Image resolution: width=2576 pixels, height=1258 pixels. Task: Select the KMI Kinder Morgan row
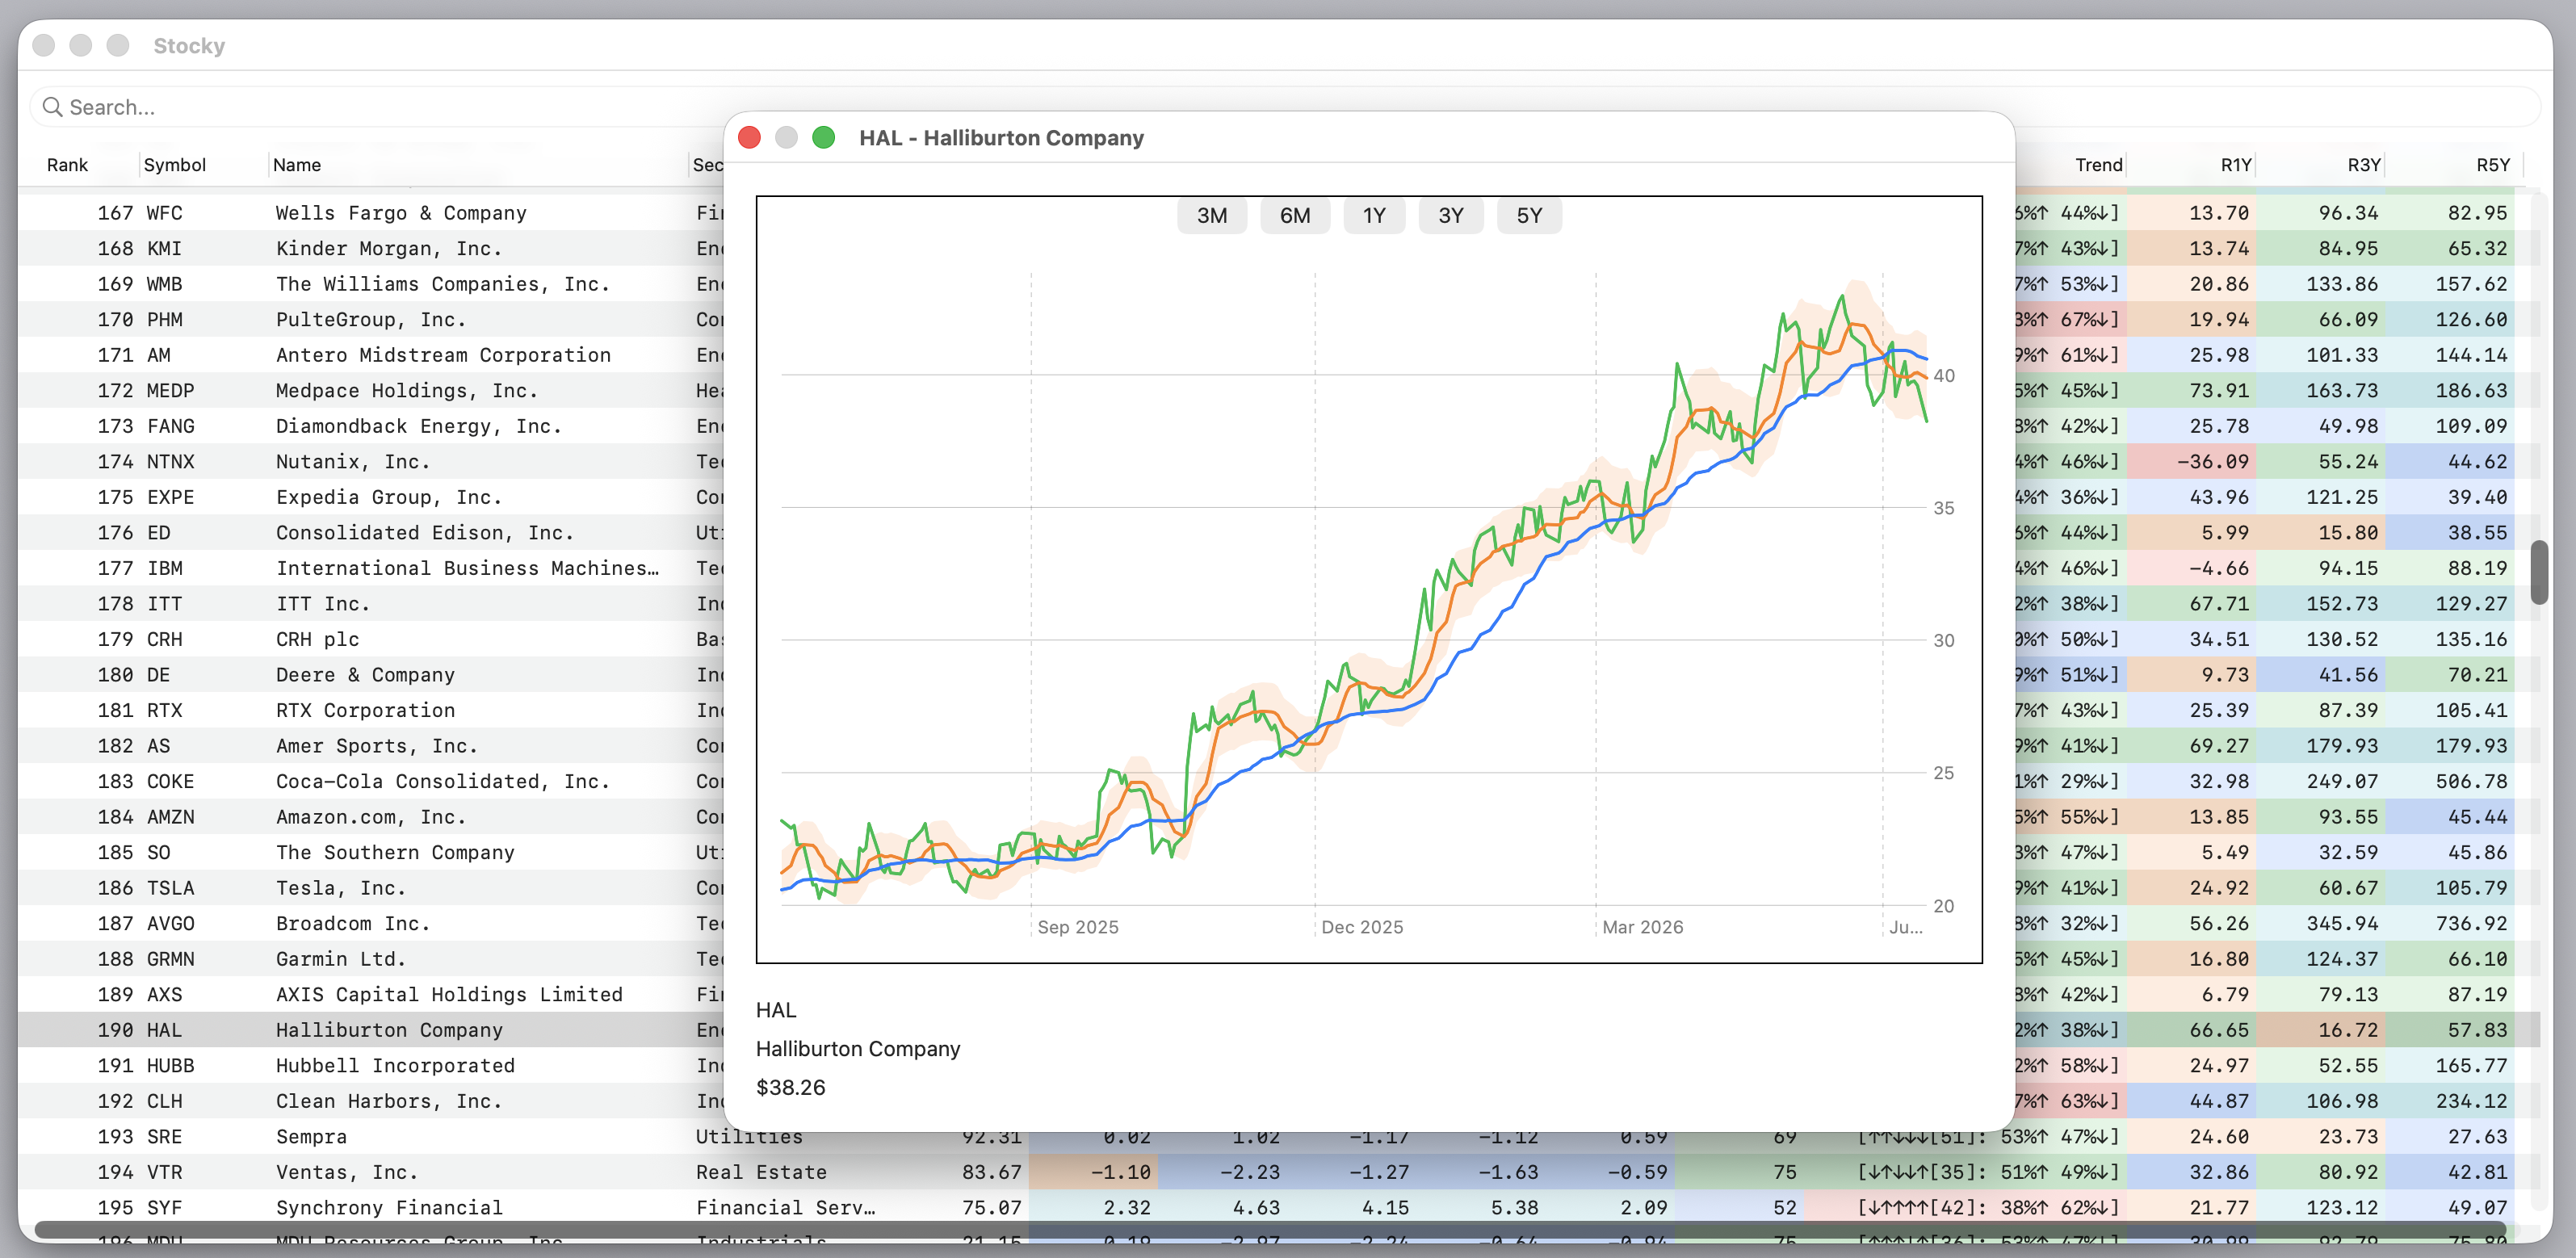[1280, 248]
